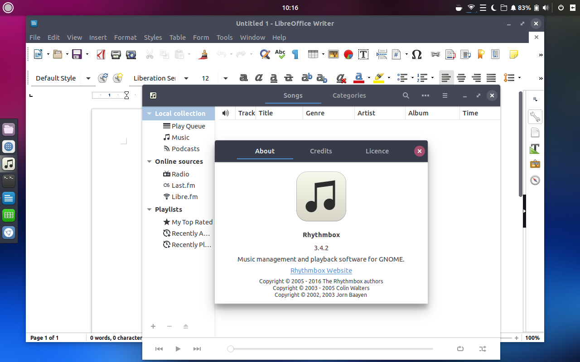Toggle repeat mode in Rhythmbox
Viewport: 580px width, 362px height.
tap(461, 349)
